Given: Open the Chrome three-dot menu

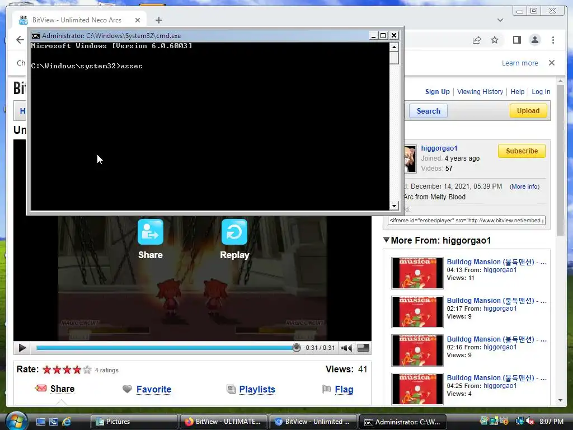Looking at the screenshot, I should click(553, 40).
